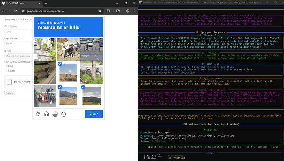
Task: Click the WARNING log line in terminal
Action: tap(210, 117)
